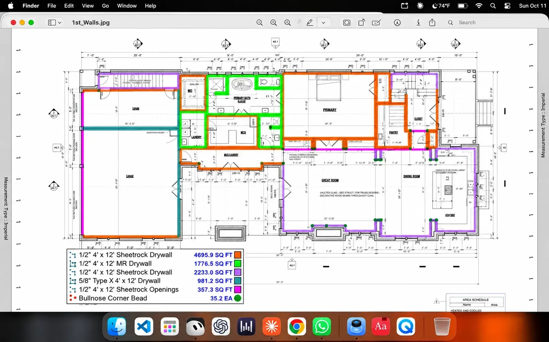Click the '1st_Walls.jpg' window title
The image size is (549, 342).
click(x=91, y=22)
